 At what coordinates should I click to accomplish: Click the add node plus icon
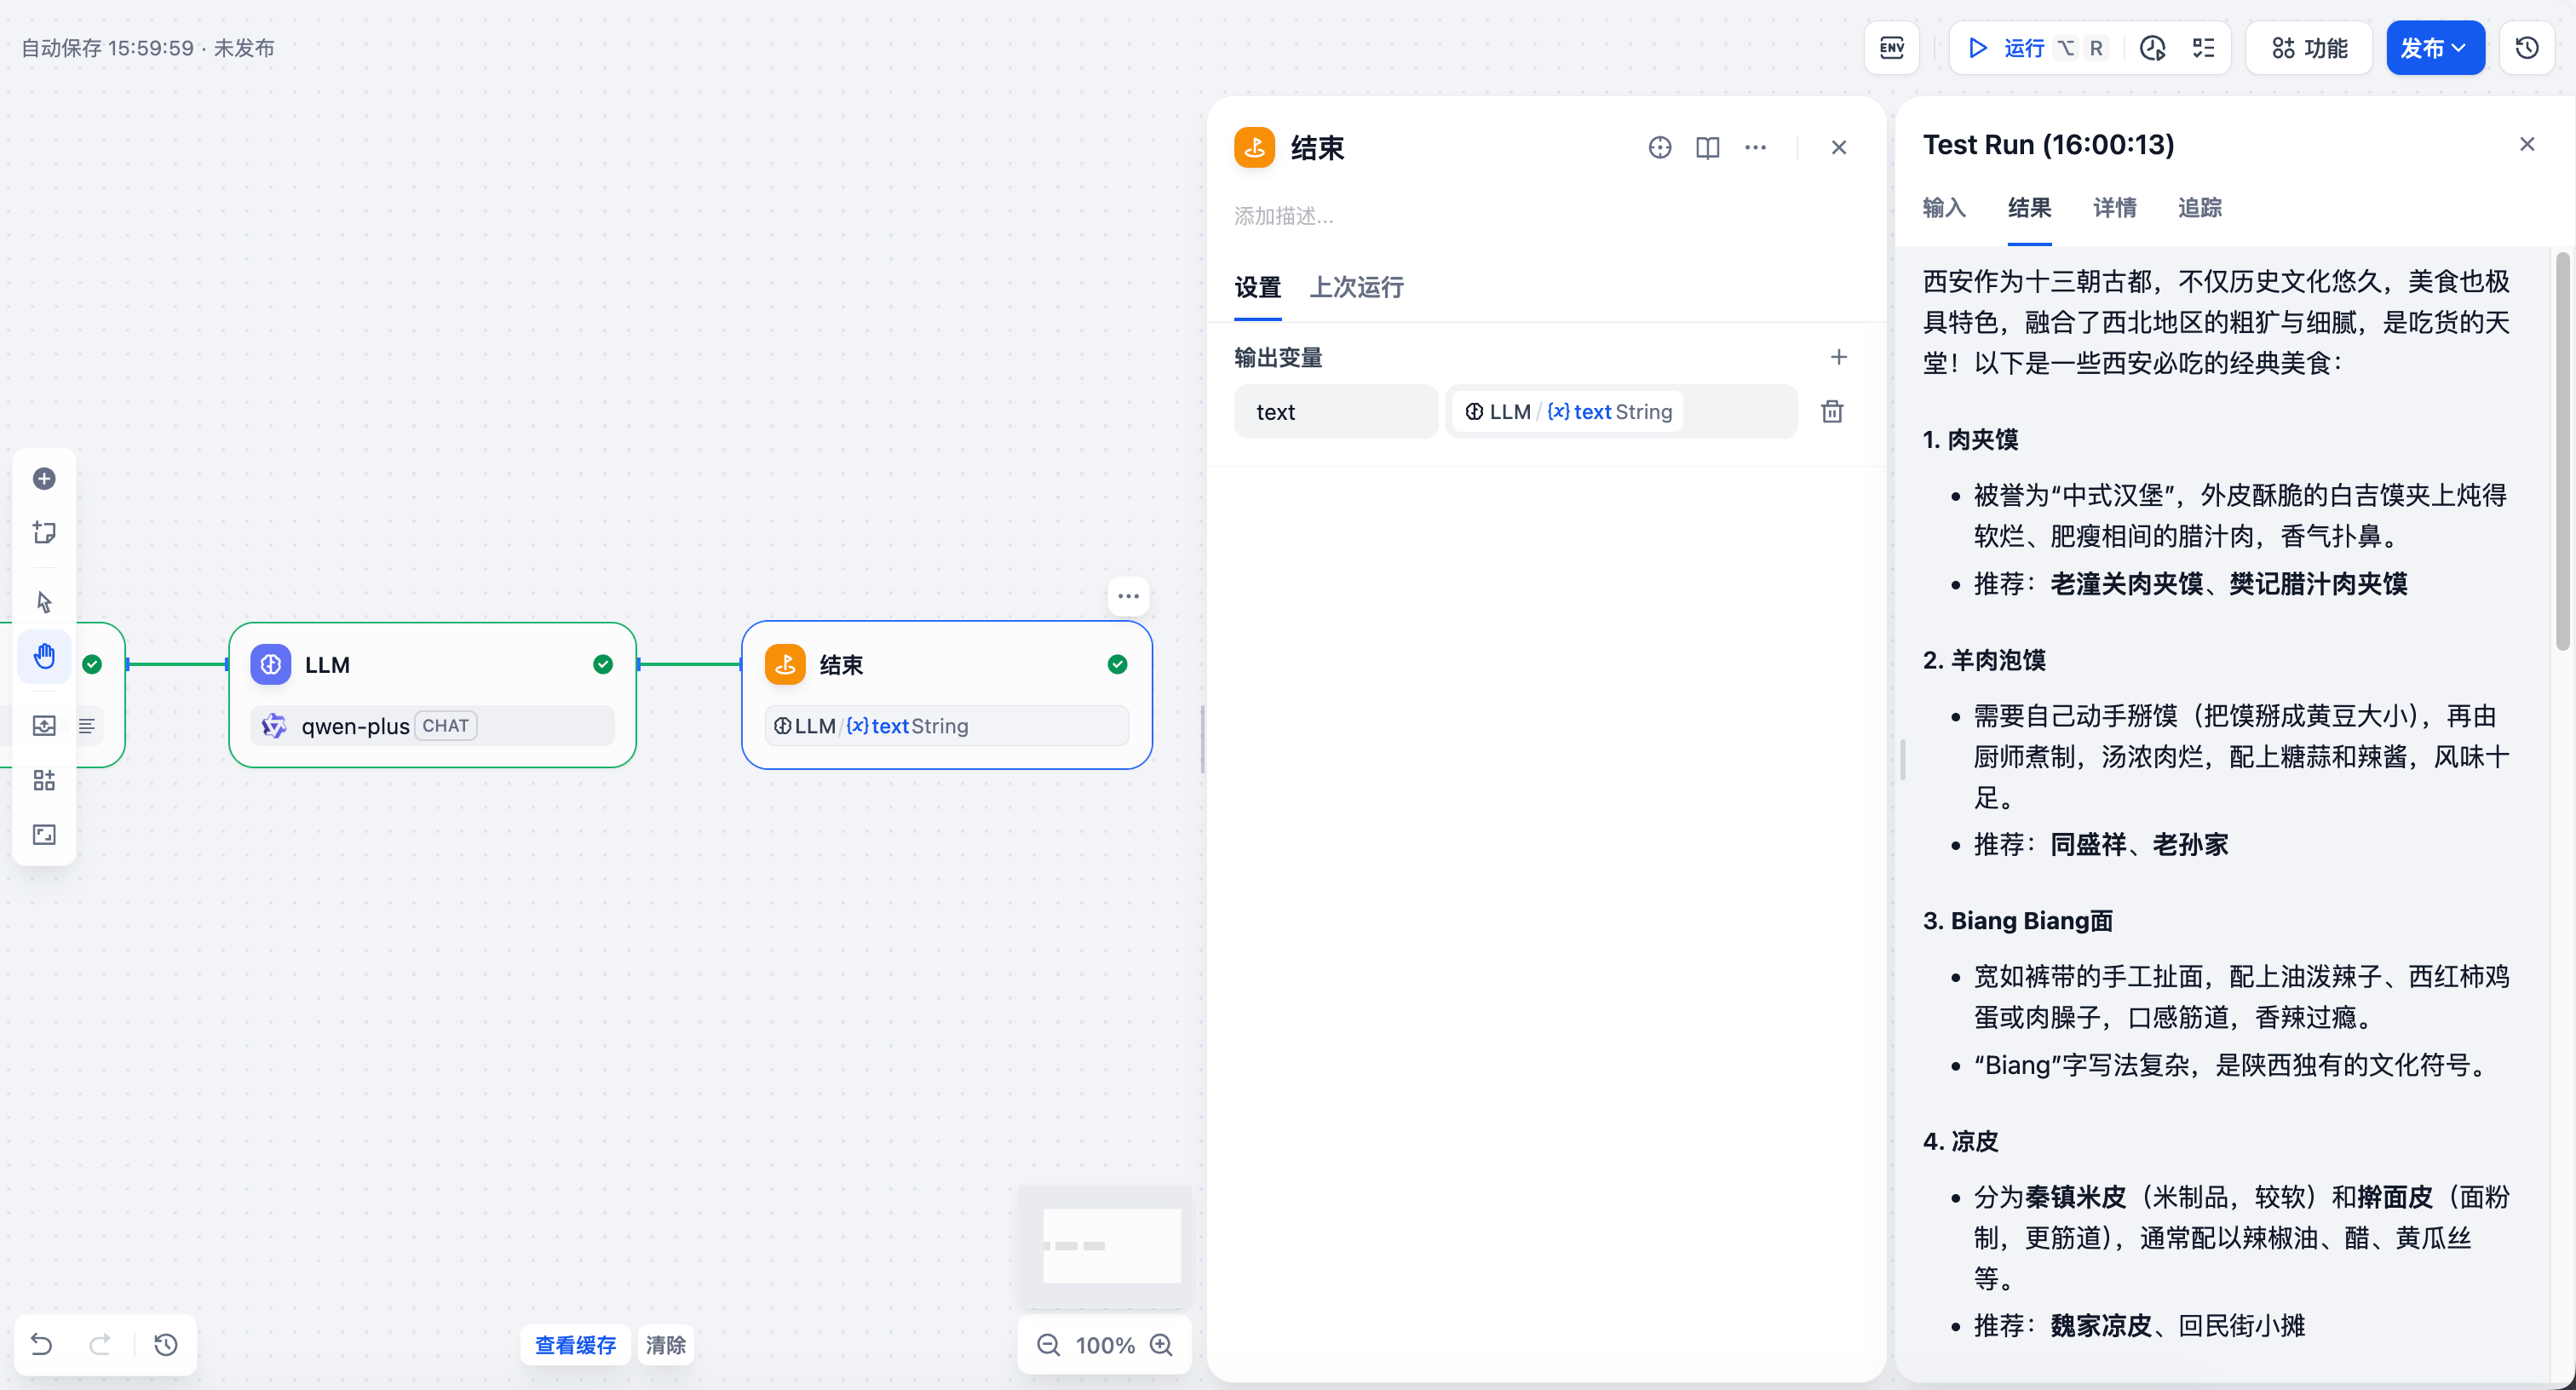(44, 479)
